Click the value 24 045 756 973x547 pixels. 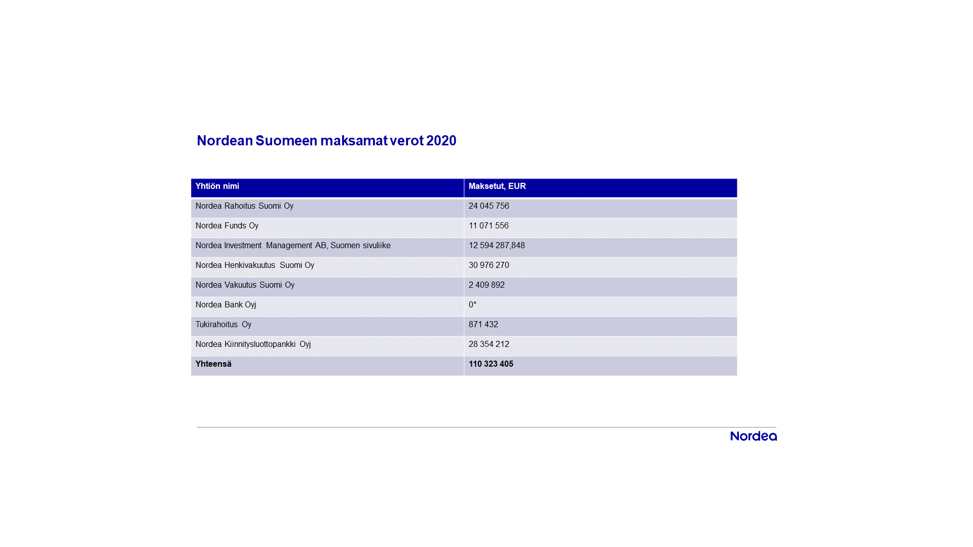pos(489,206)
